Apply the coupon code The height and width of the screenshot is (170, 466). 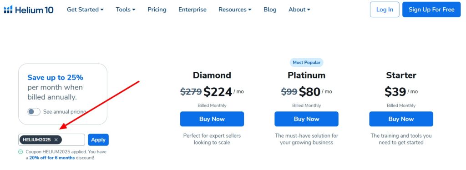coord(98,140)
